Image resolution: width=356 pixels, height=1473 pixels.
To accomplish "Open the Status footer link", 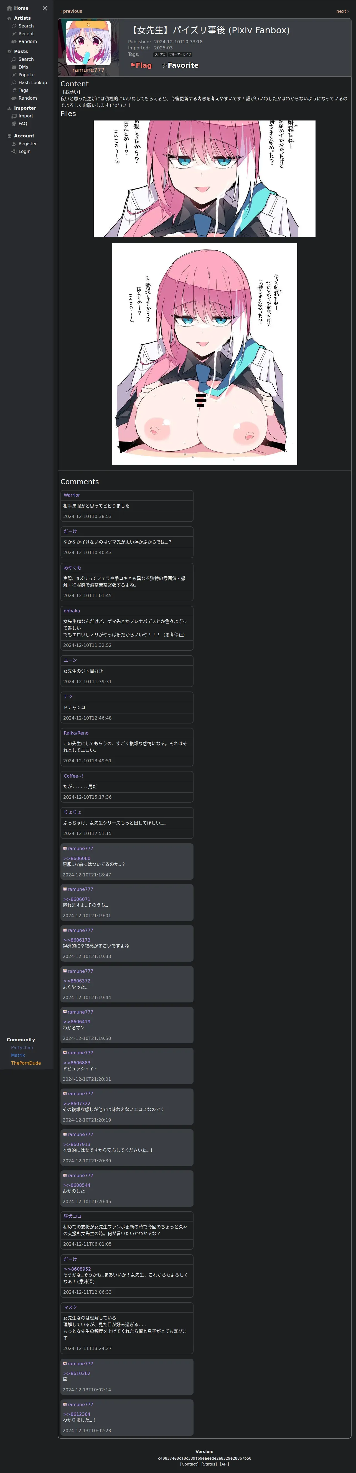I will click(x=208, y=1464).
